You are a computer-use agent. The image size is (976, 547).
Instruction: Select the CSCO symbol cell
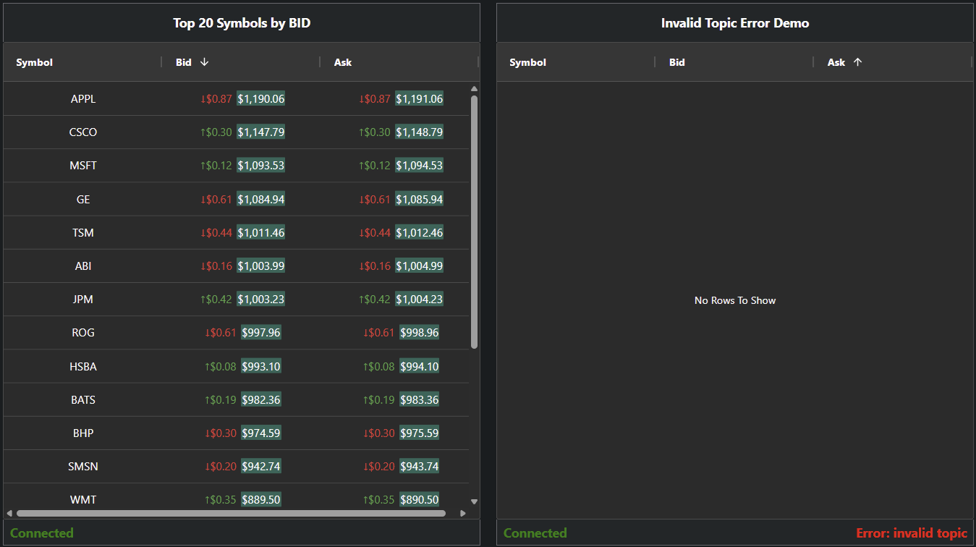pos(83,132)
